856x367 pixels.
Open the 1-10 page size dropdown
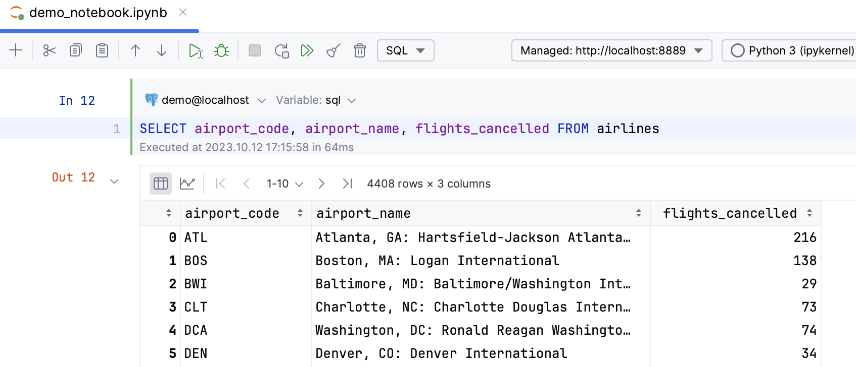(x=285, y=183)
